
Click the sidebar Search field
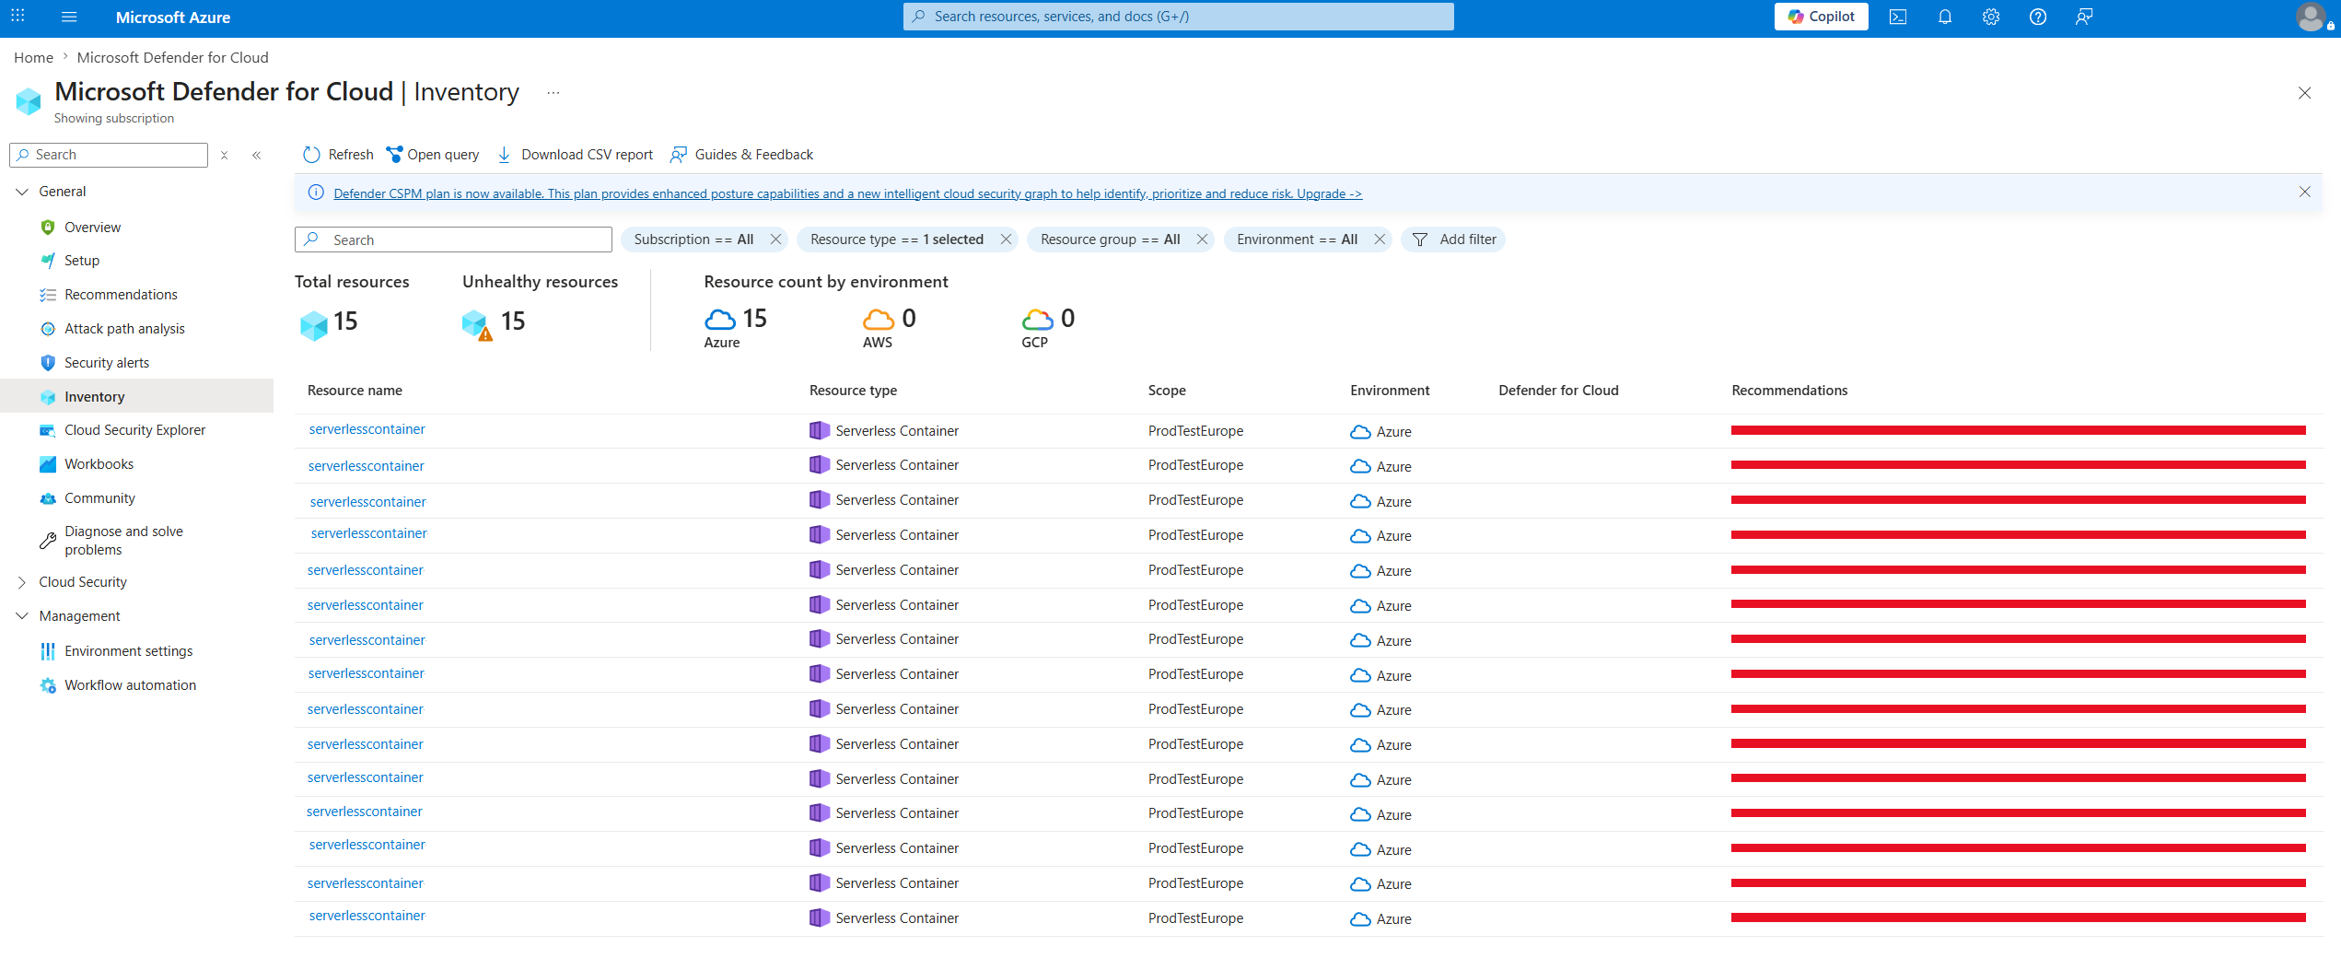(109, 155)
